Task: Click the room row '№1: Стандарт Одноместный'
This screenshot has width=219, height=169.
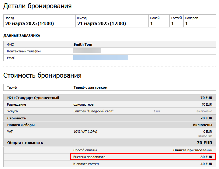Action: (x=110, y=98)
